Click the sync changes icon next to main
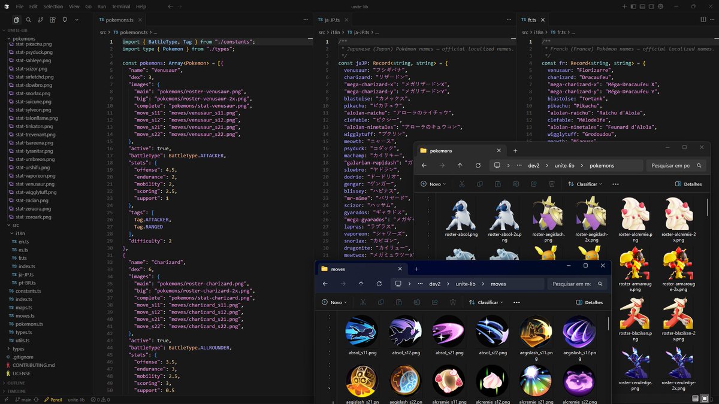 [37, 399]
